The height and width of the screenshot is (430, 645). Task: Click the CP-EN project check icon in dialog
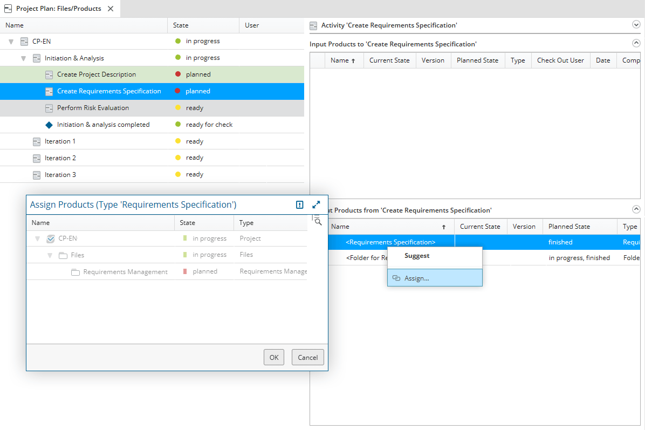pyautogui.click(x=51, y=238)
